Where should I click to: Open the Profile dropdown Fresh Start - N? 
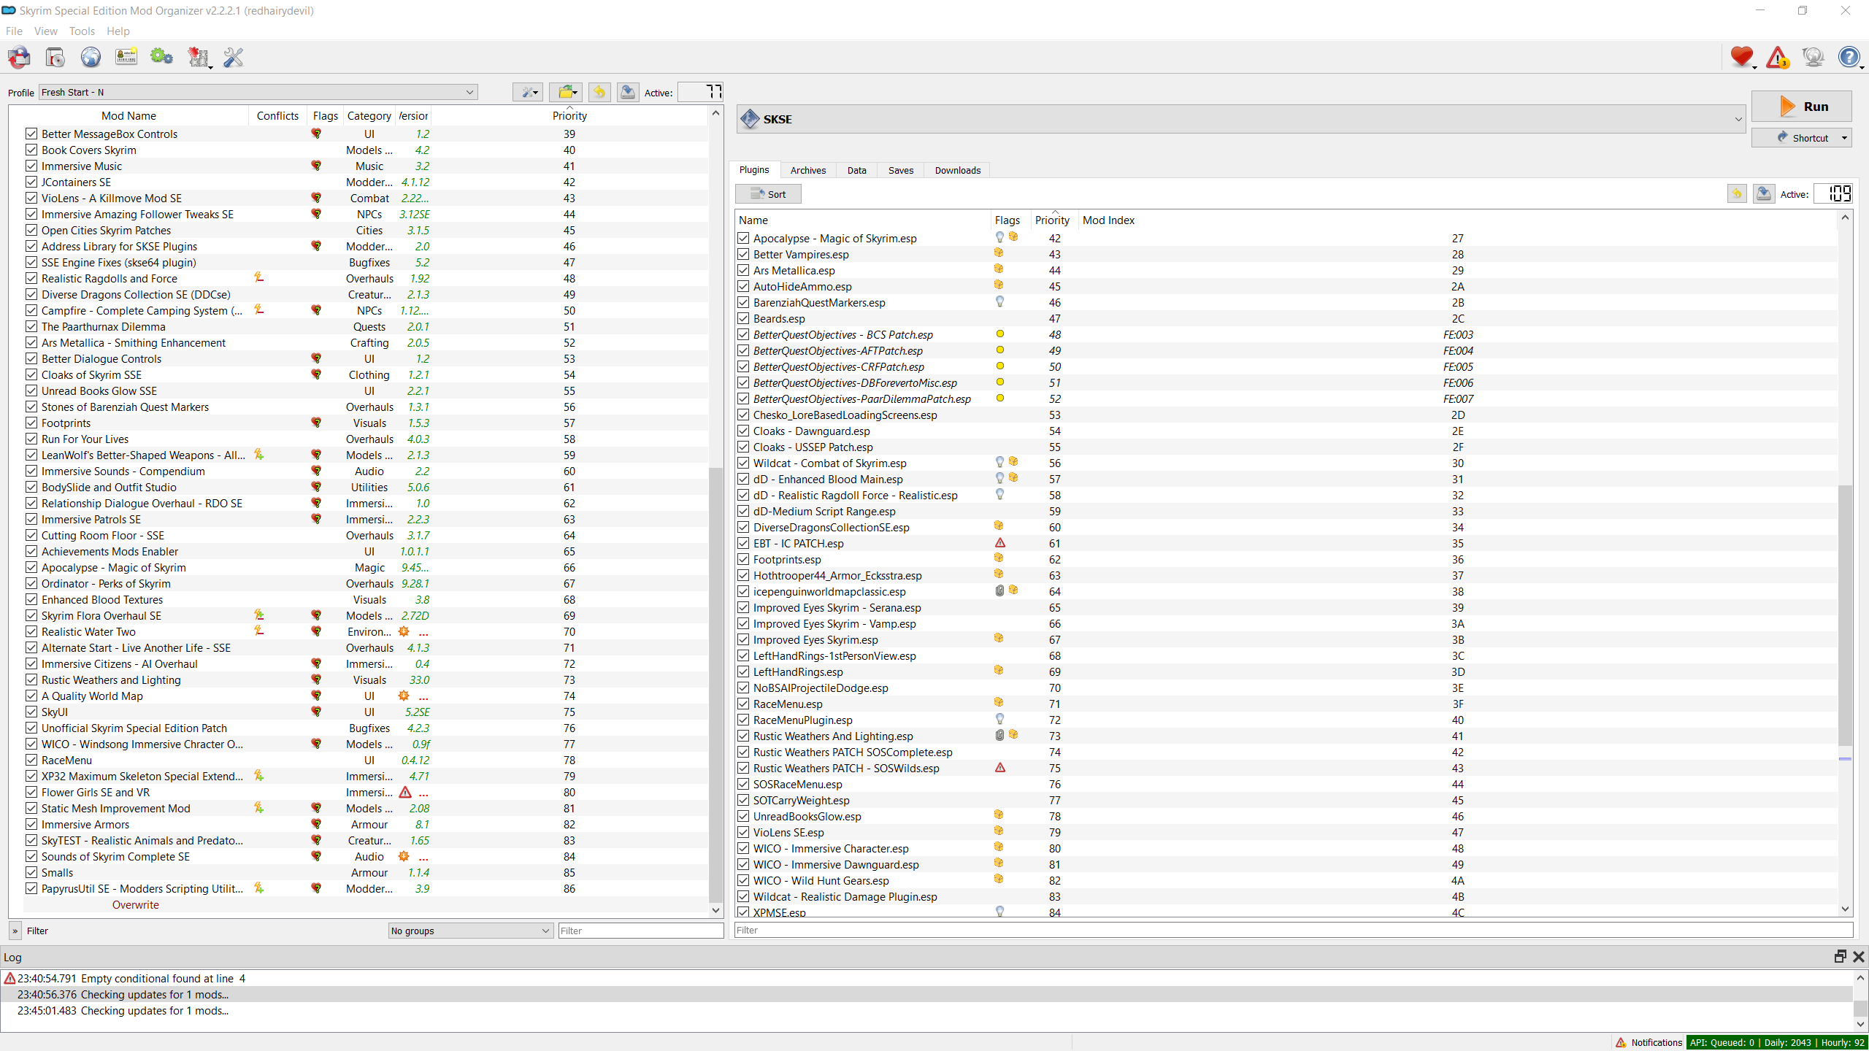(x=258, y=92)
